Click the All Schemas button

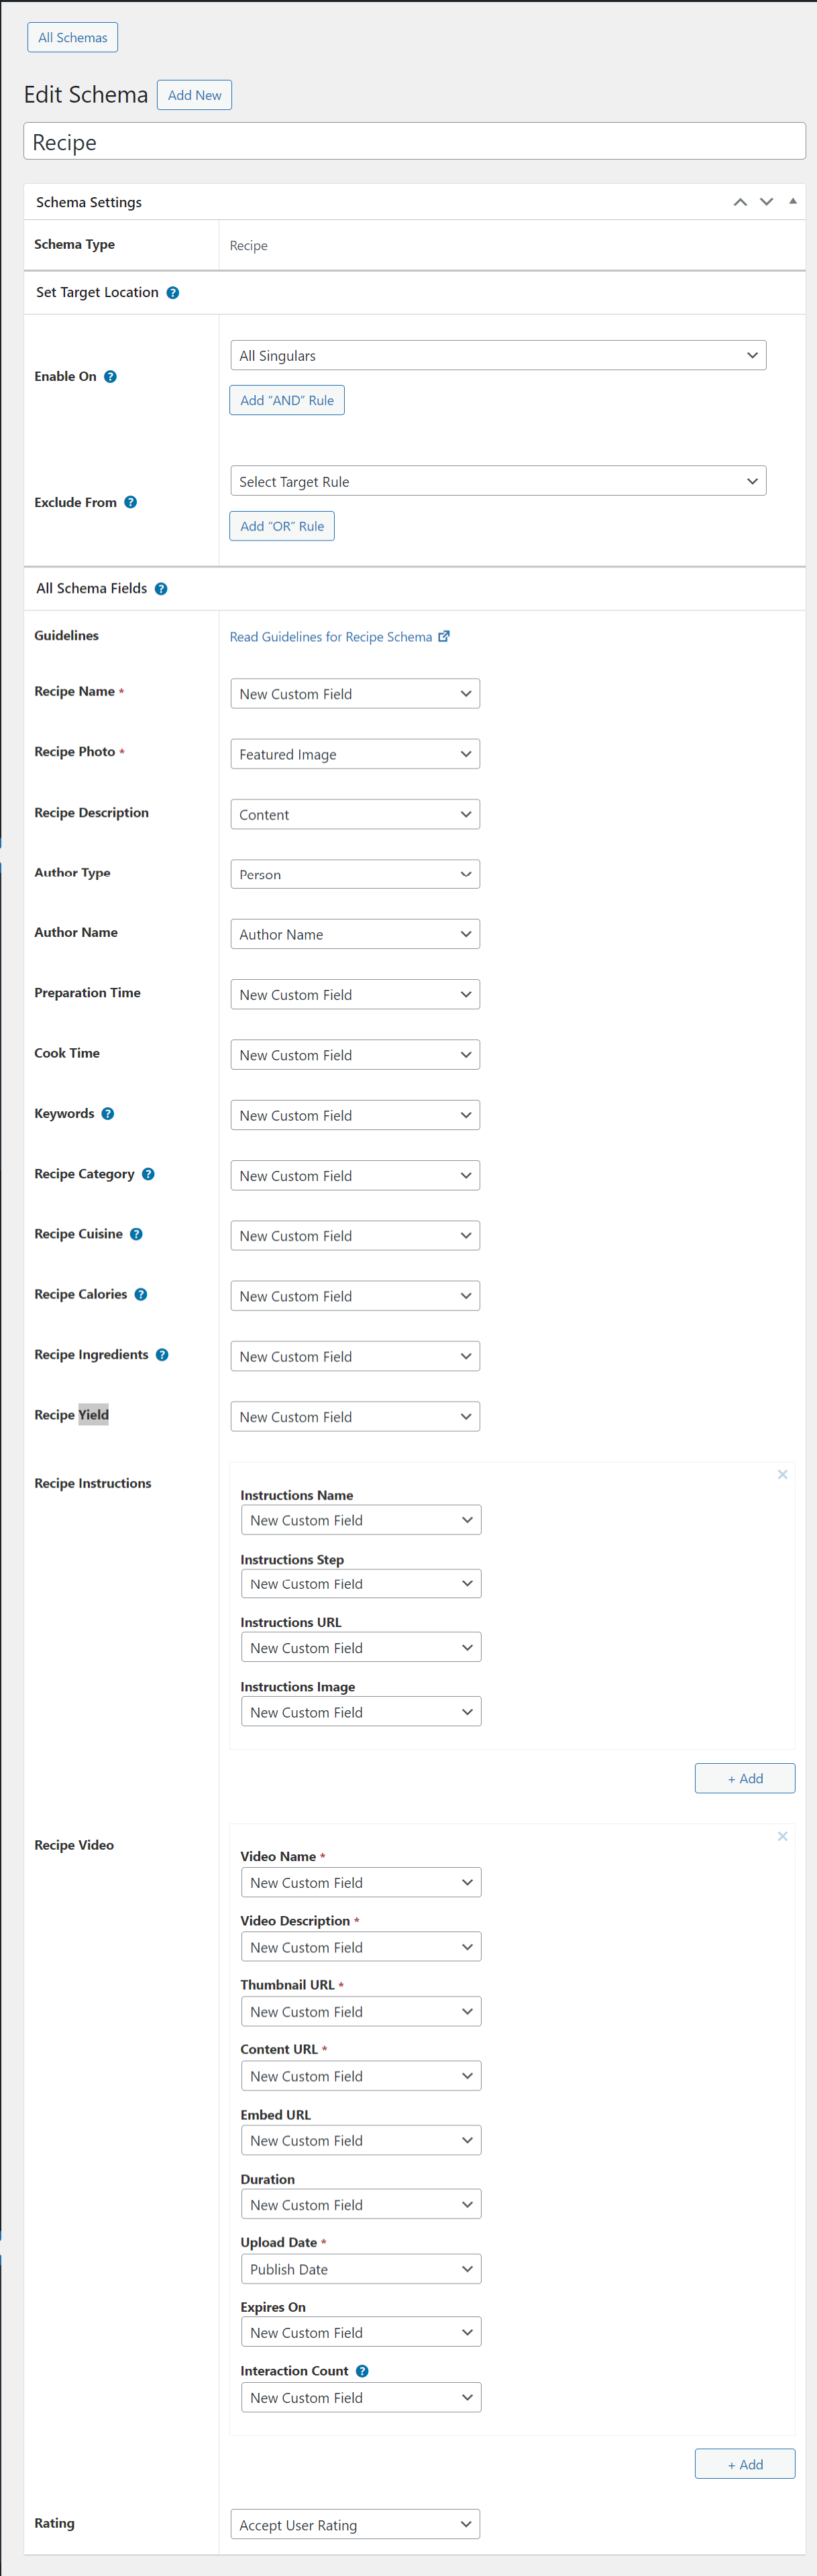pyautogui.click(x=72, y=38)
